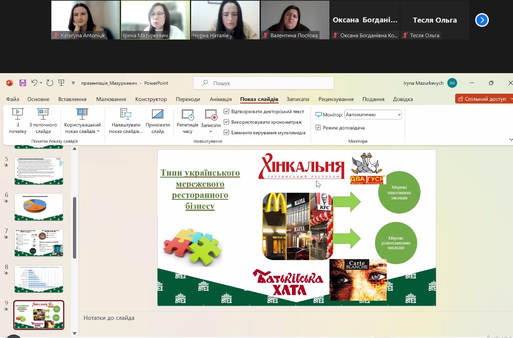Click the 'Спільний доступ' share button

pos(483,99)
